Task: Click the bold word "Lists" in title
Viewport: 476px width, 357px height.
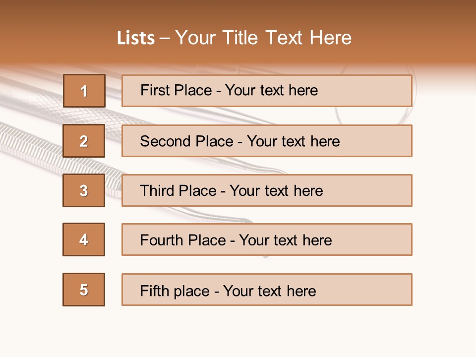Action: click(x=136, y=38)
